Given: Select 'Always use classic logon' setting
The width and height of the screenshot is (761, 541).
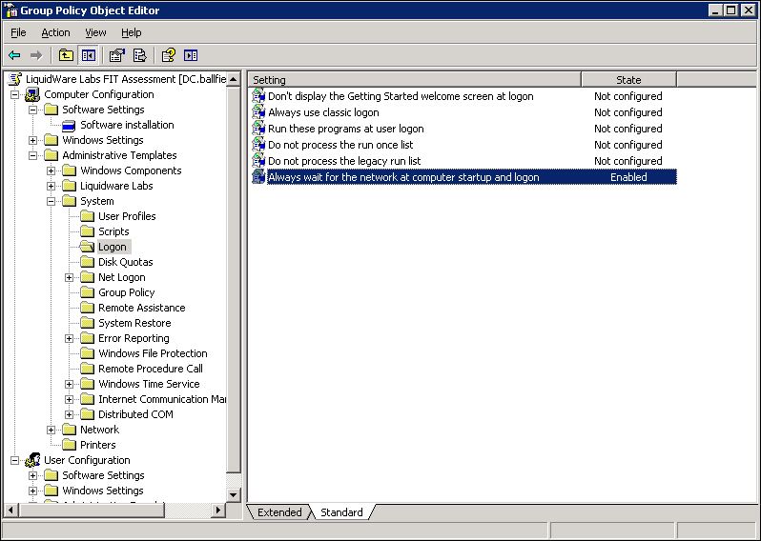Looking at the screenshot, I should pos(323,112).
